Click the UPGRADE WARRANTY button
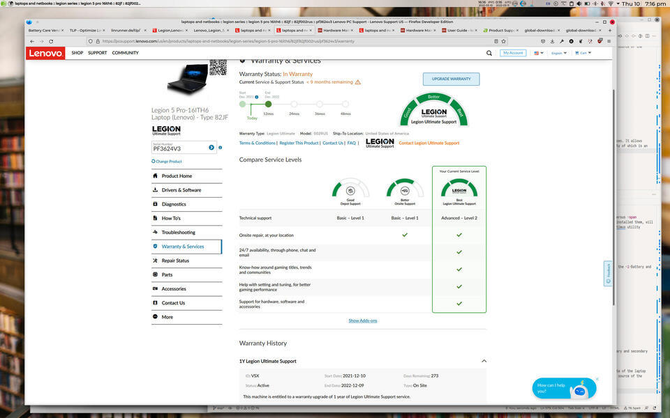Viewport: 670px width, 418px height. pos(452,79)
